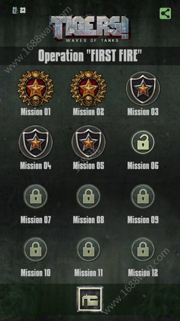Tap the Mission 10 lock icon
This screenshot has width=180, height=321.
point(36,249)
